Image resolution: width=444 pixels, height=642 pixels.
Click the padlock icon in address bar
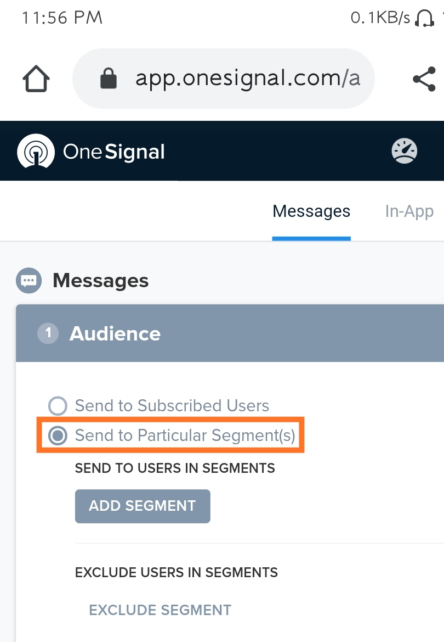[109, 79]
